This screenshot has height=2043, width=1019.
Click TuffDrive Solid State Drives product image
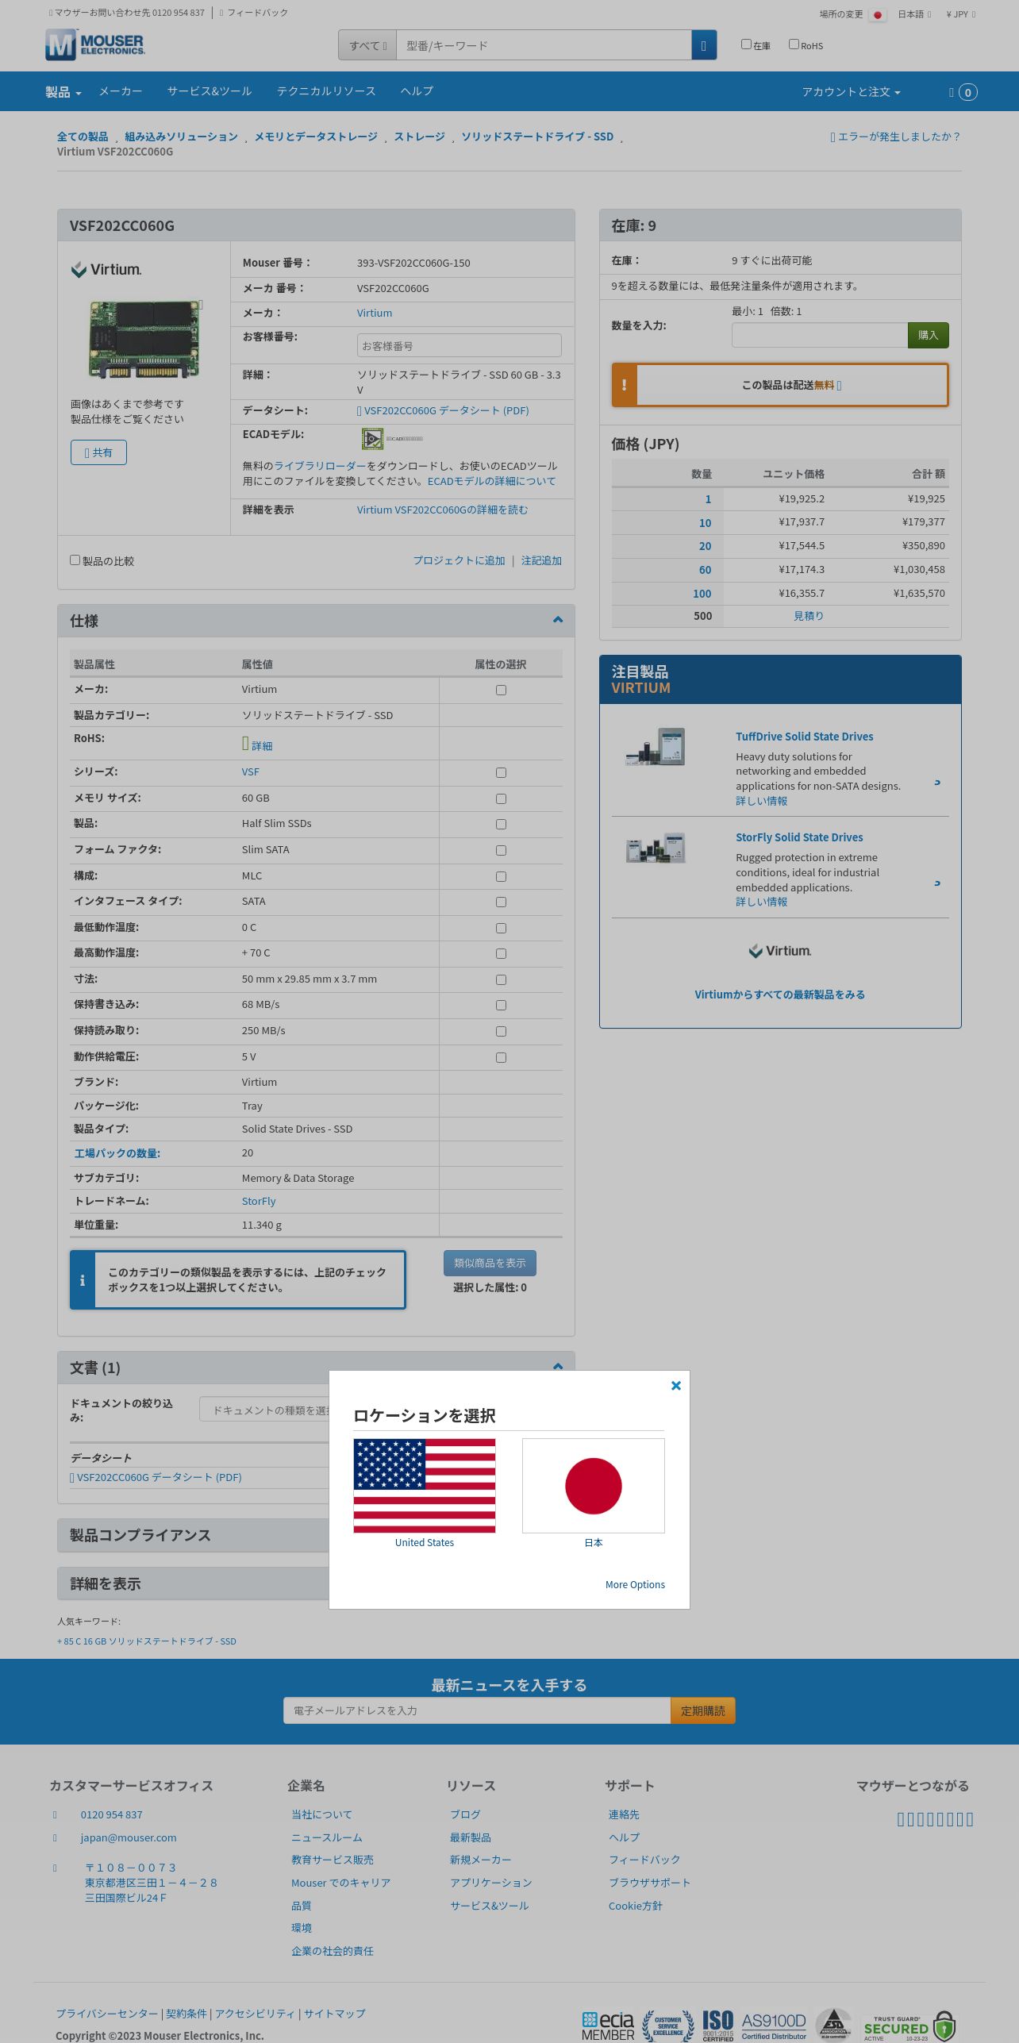tap(656, 746)
